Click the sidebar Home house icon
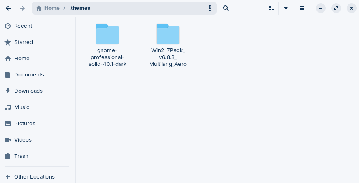 pyautogui.click(x=8, y=59)
